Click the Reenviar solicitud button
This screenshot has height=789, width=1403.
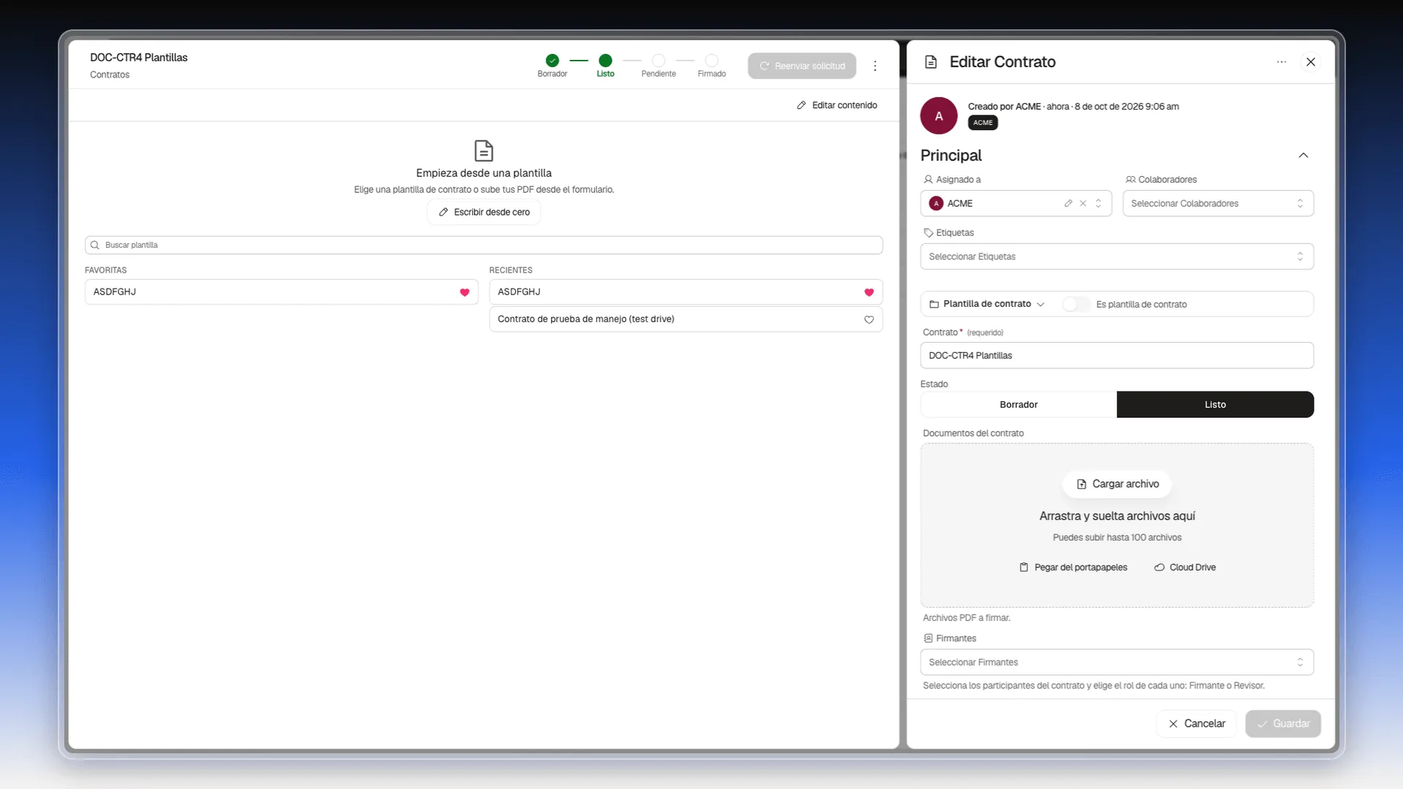pyautogui.click(x=802, y=66)
